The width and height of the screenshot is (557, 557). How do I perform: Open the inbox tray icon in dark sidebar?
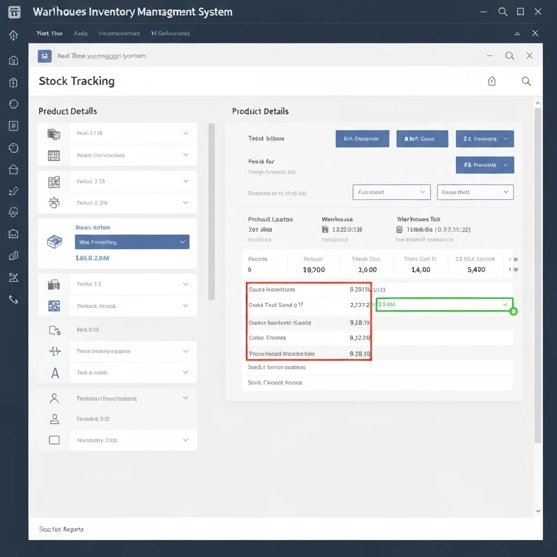14,234
